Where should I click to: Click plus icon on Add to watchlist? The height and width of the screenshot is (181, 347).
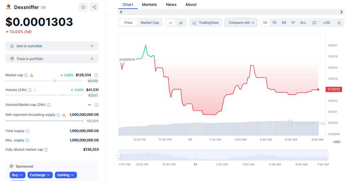(92, 46)
